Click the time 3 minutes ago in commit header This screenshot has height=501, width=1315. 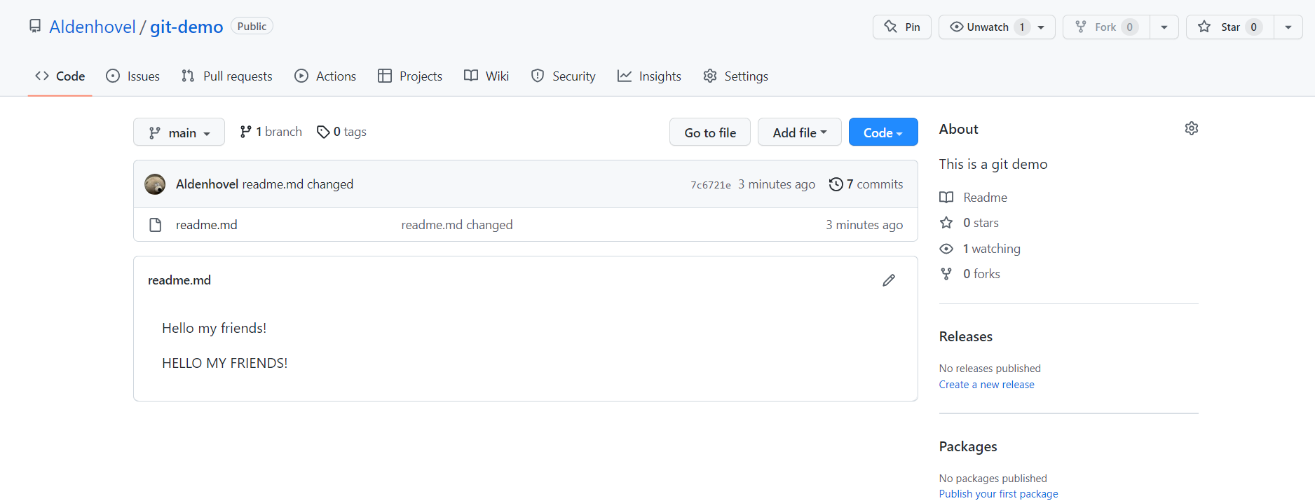tap(777, 184)
